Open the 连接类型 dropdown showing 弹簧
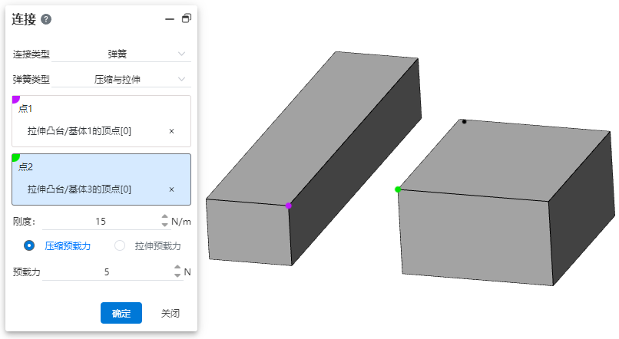 (121, 54)
